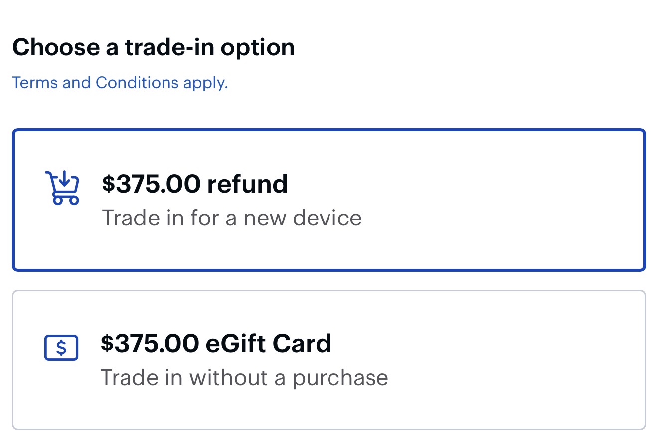Open the Terms and Conditions apply link
Screen dimensions: 658x443
[x=120, y=83]
